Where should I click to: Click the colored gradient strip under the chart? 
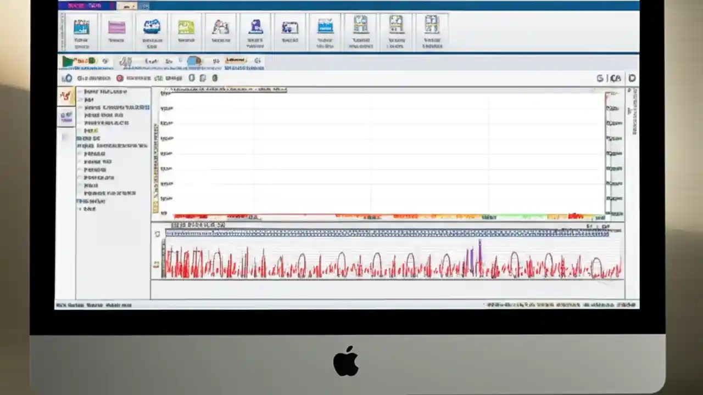click(384, 216)
